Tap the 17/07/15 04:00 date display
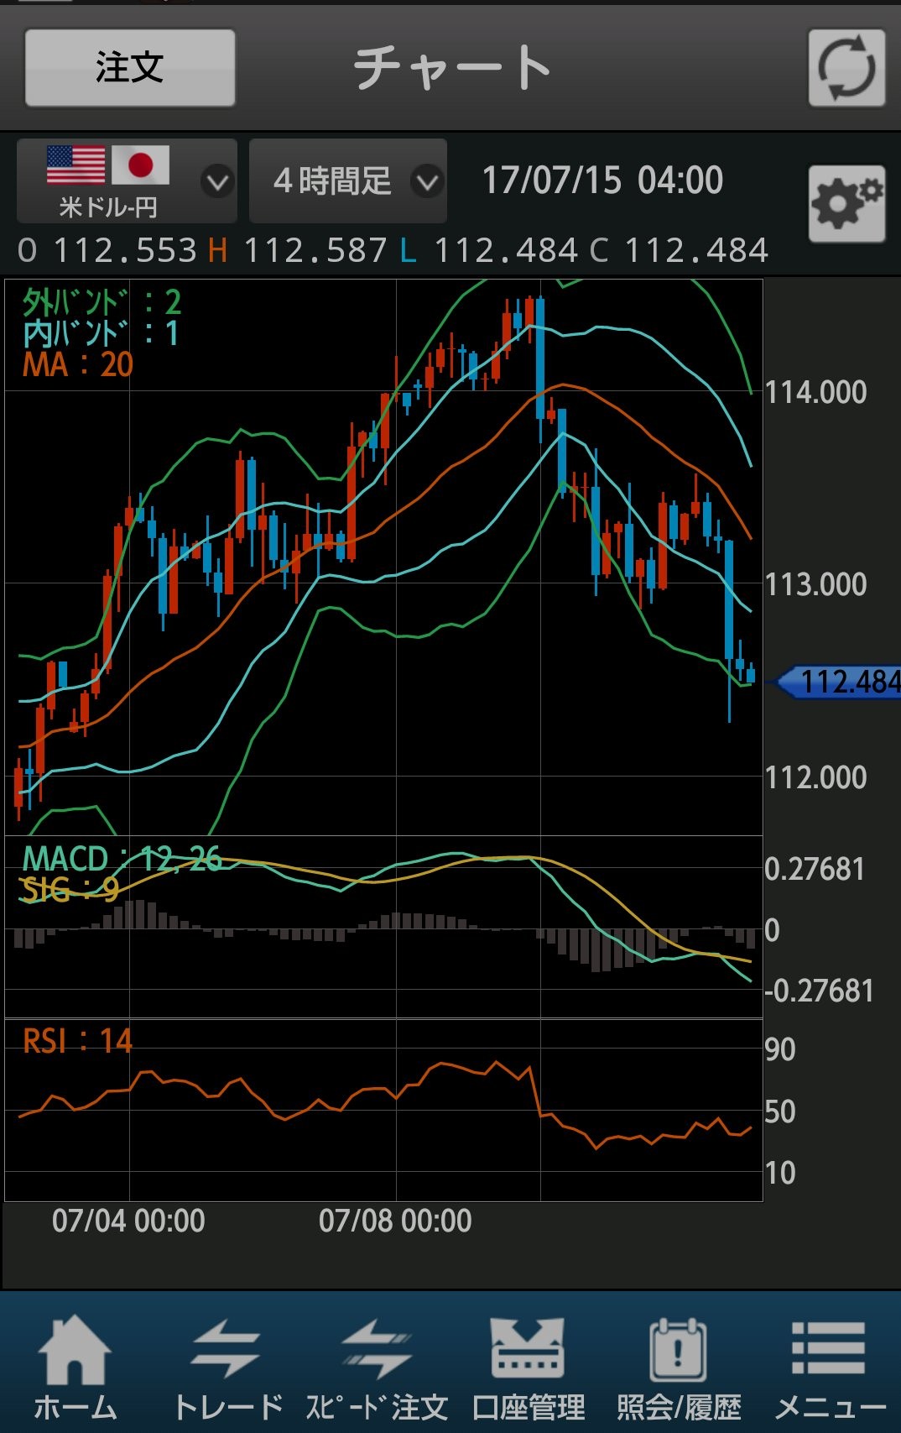This screenshot has height=1433, width=901. (x=602, y=180)
